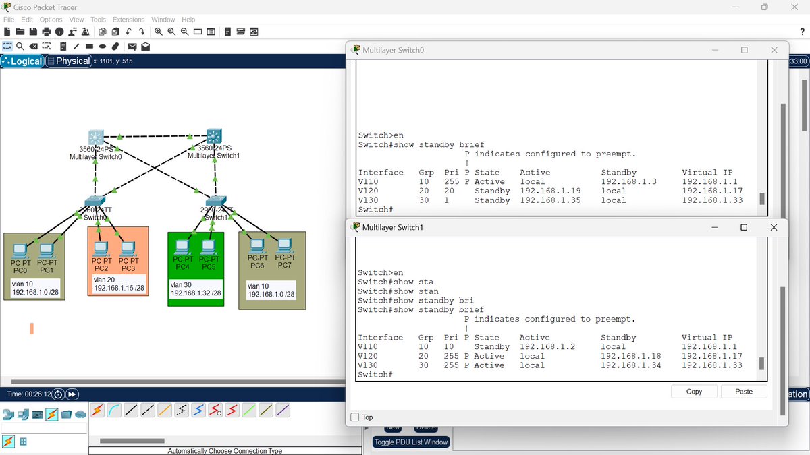Select the Place Note tool
This screenshot has height=455, width=810.
point(63,46)
